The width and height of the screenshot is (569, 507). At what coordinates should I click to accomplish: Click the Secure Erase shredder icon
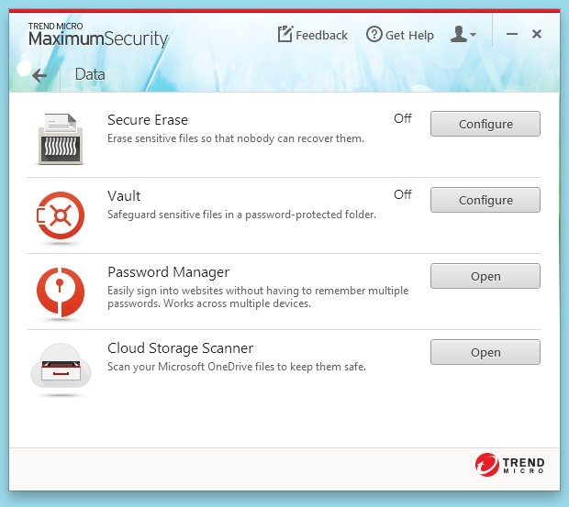[x=61, y=138]
